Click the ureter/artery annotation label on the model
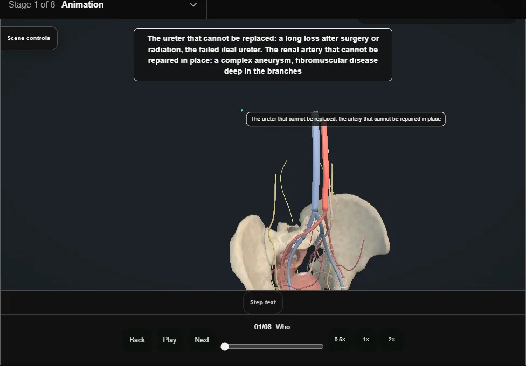 click(x=346, y=119)
